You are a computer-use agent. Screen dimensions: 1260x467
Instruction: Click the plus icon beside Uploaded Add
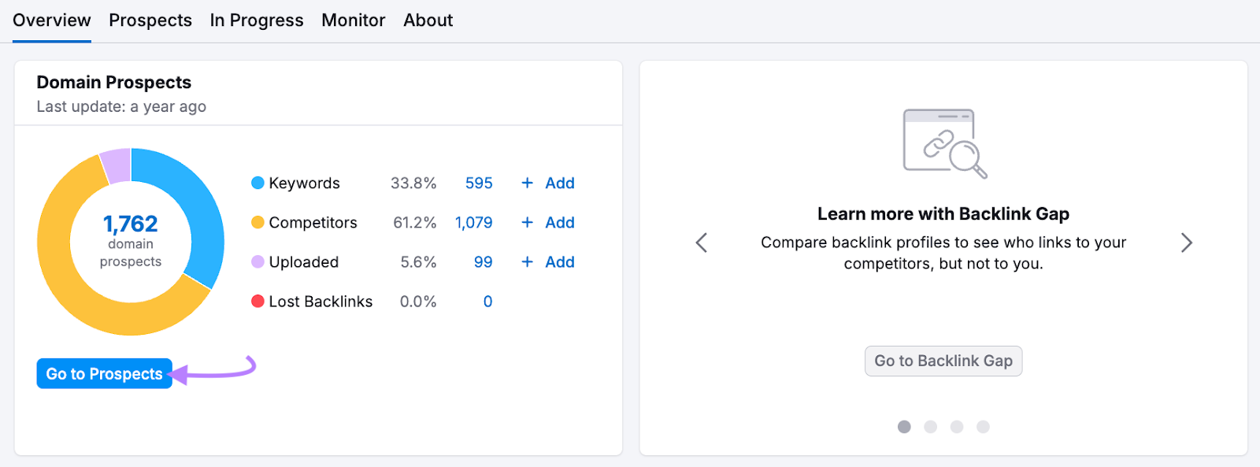click(527, 261)
